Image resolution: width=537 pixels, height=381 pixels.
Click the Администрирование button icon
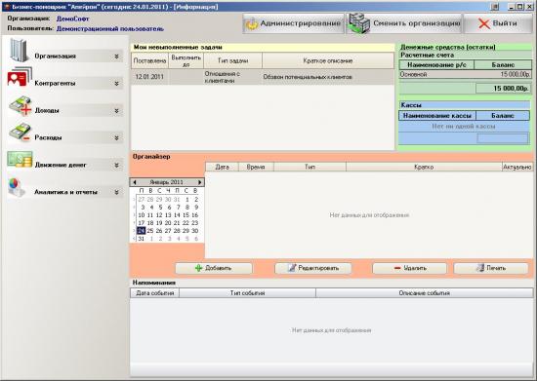coord(252,23)
